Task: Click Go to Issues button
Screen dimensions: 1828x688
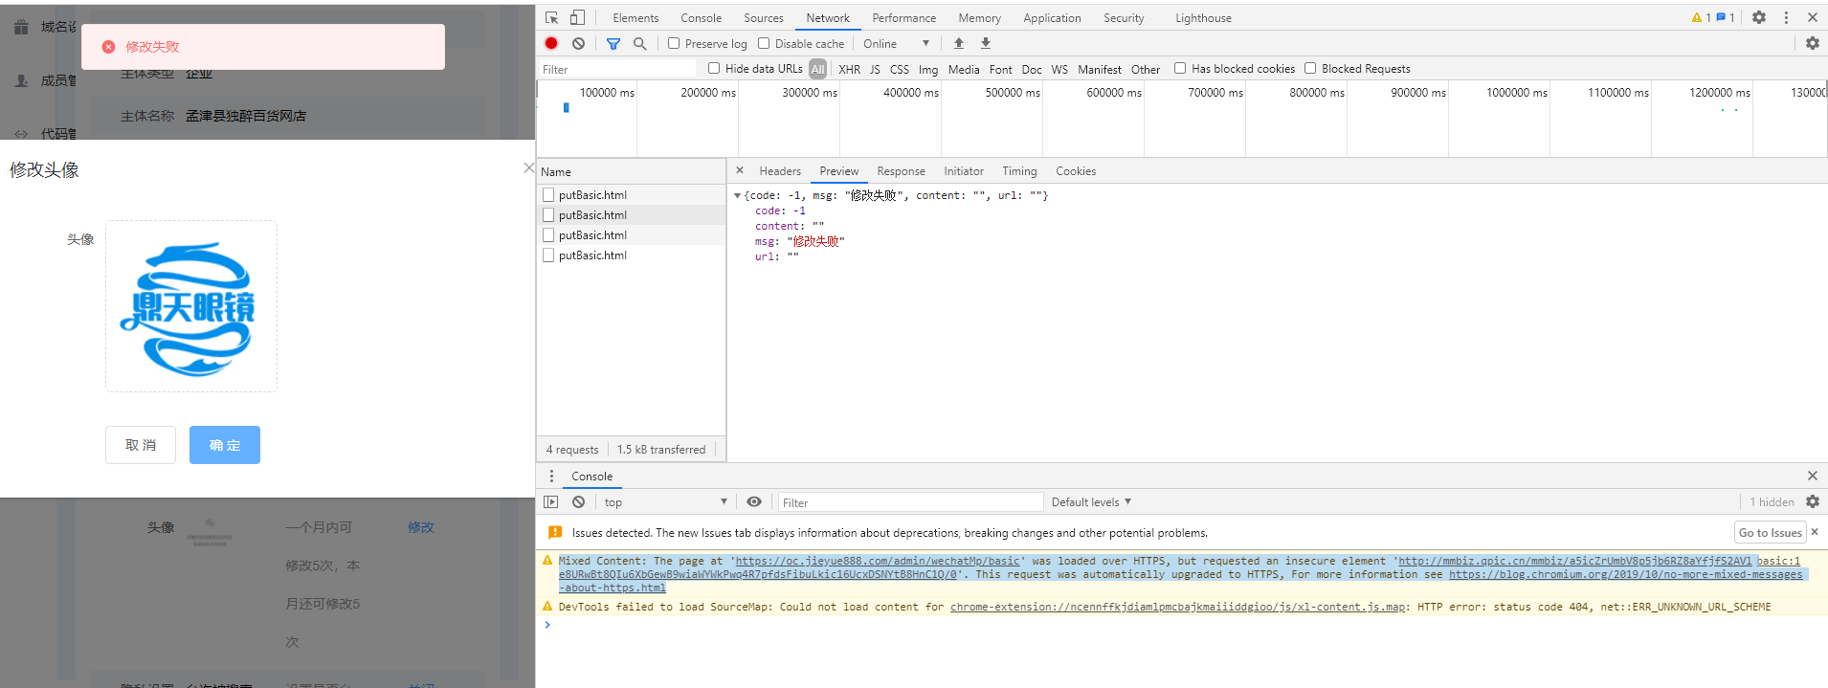Action: tap(1771, 532)
